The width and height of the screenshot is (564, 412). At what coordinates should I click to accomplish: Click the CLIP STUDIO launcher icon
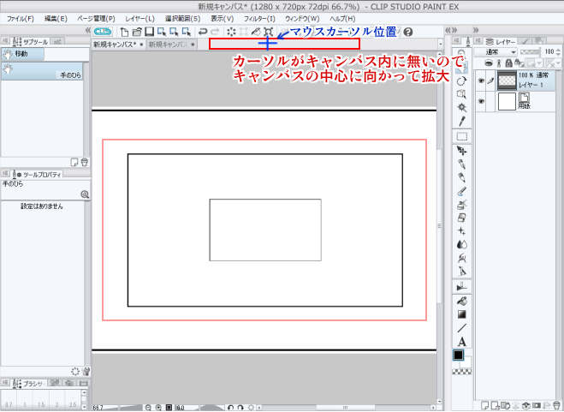[101, 32]
